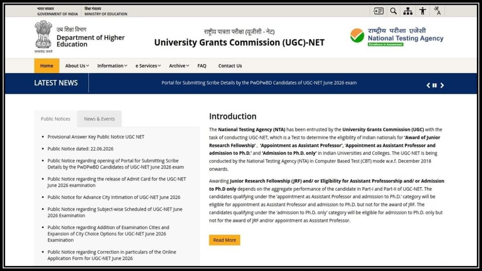Click the skip to main content icon

pos(378,11)
